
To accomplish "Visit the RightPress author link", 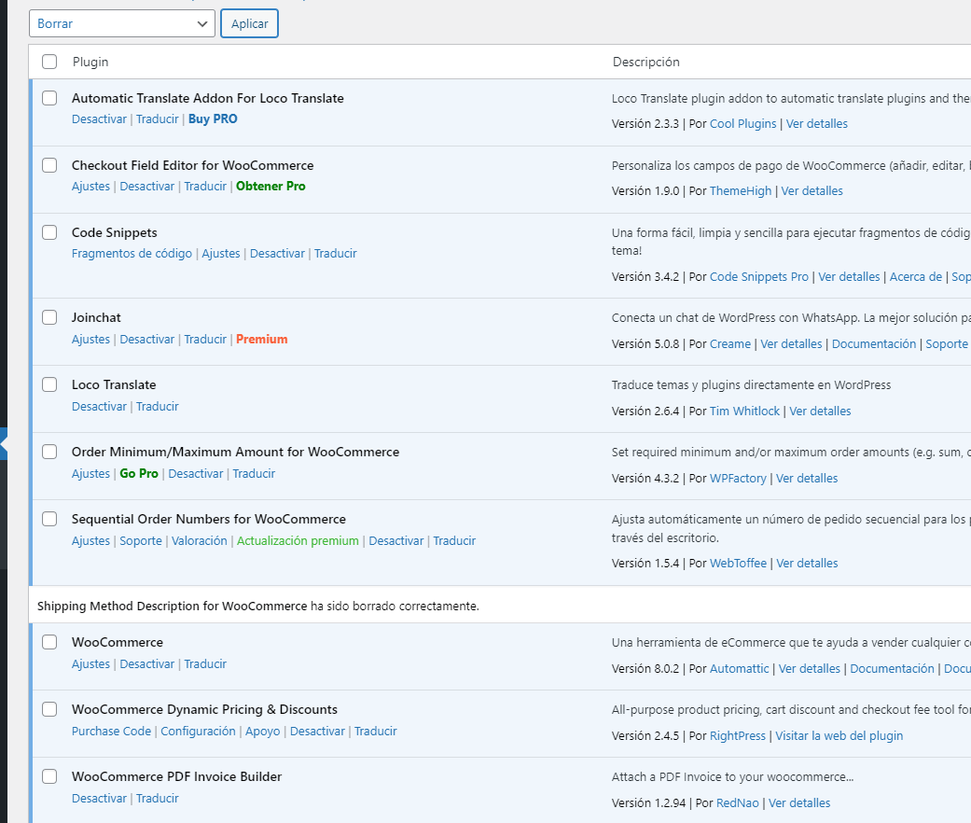I will tap(738, 735).
